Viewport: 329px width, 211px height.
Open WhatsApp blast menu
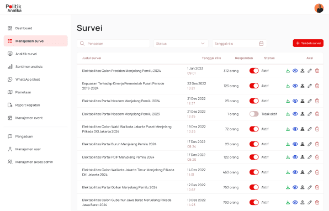coord(36,80)
